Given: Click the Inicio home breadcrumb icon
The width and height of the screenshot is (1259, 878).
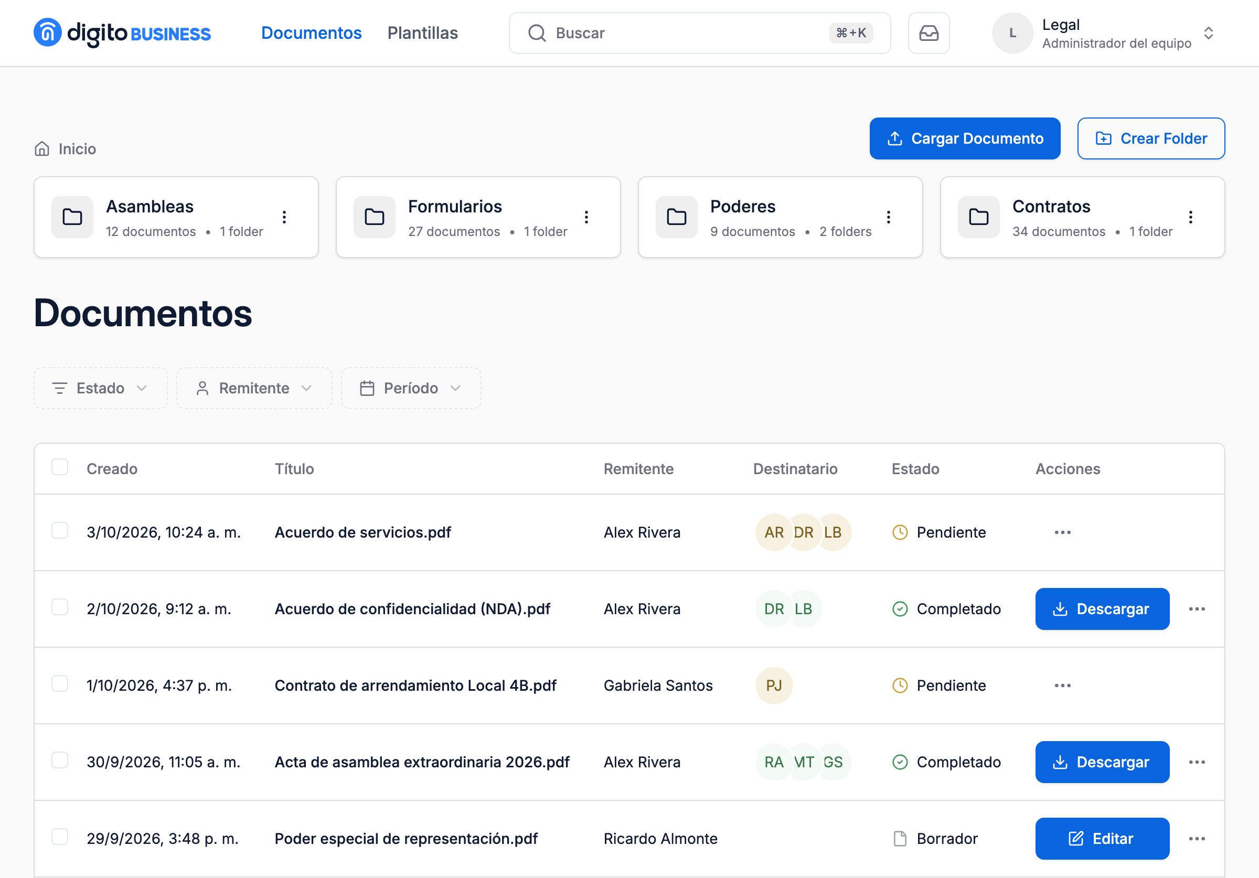Looking at the screenshot, I should (x=42, y=149).
